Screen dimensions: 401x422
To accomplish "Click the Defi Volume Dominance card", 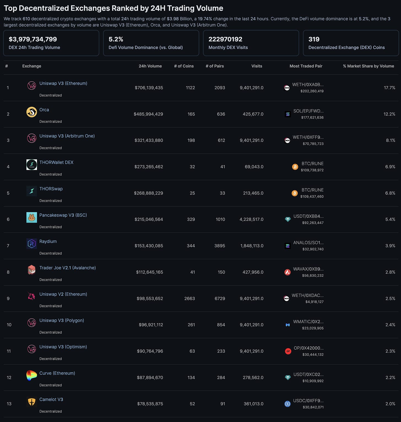I will click(151, 43).
